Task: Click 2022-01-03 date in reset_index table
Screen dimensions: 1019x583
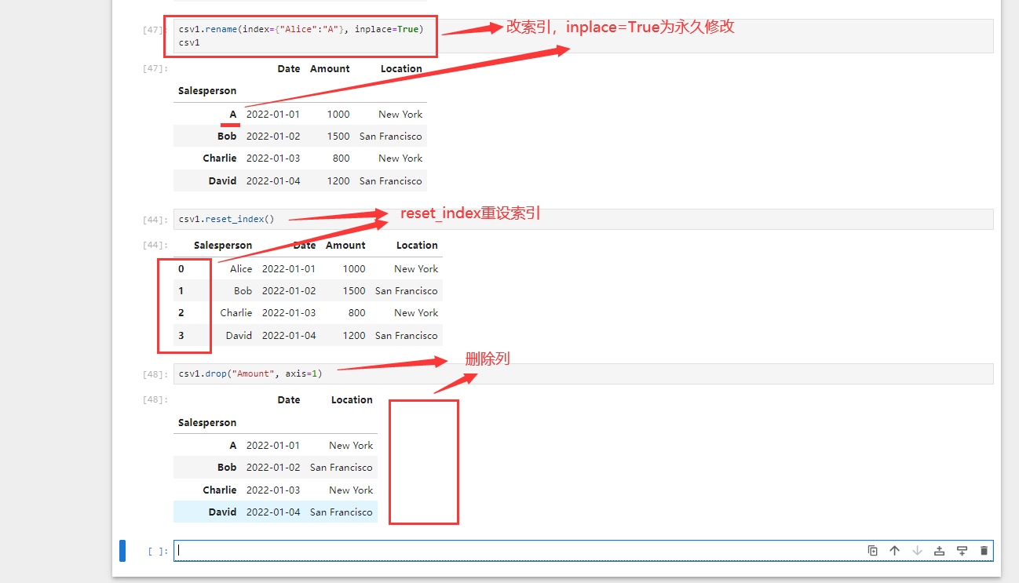Action: tap(289, 312)
